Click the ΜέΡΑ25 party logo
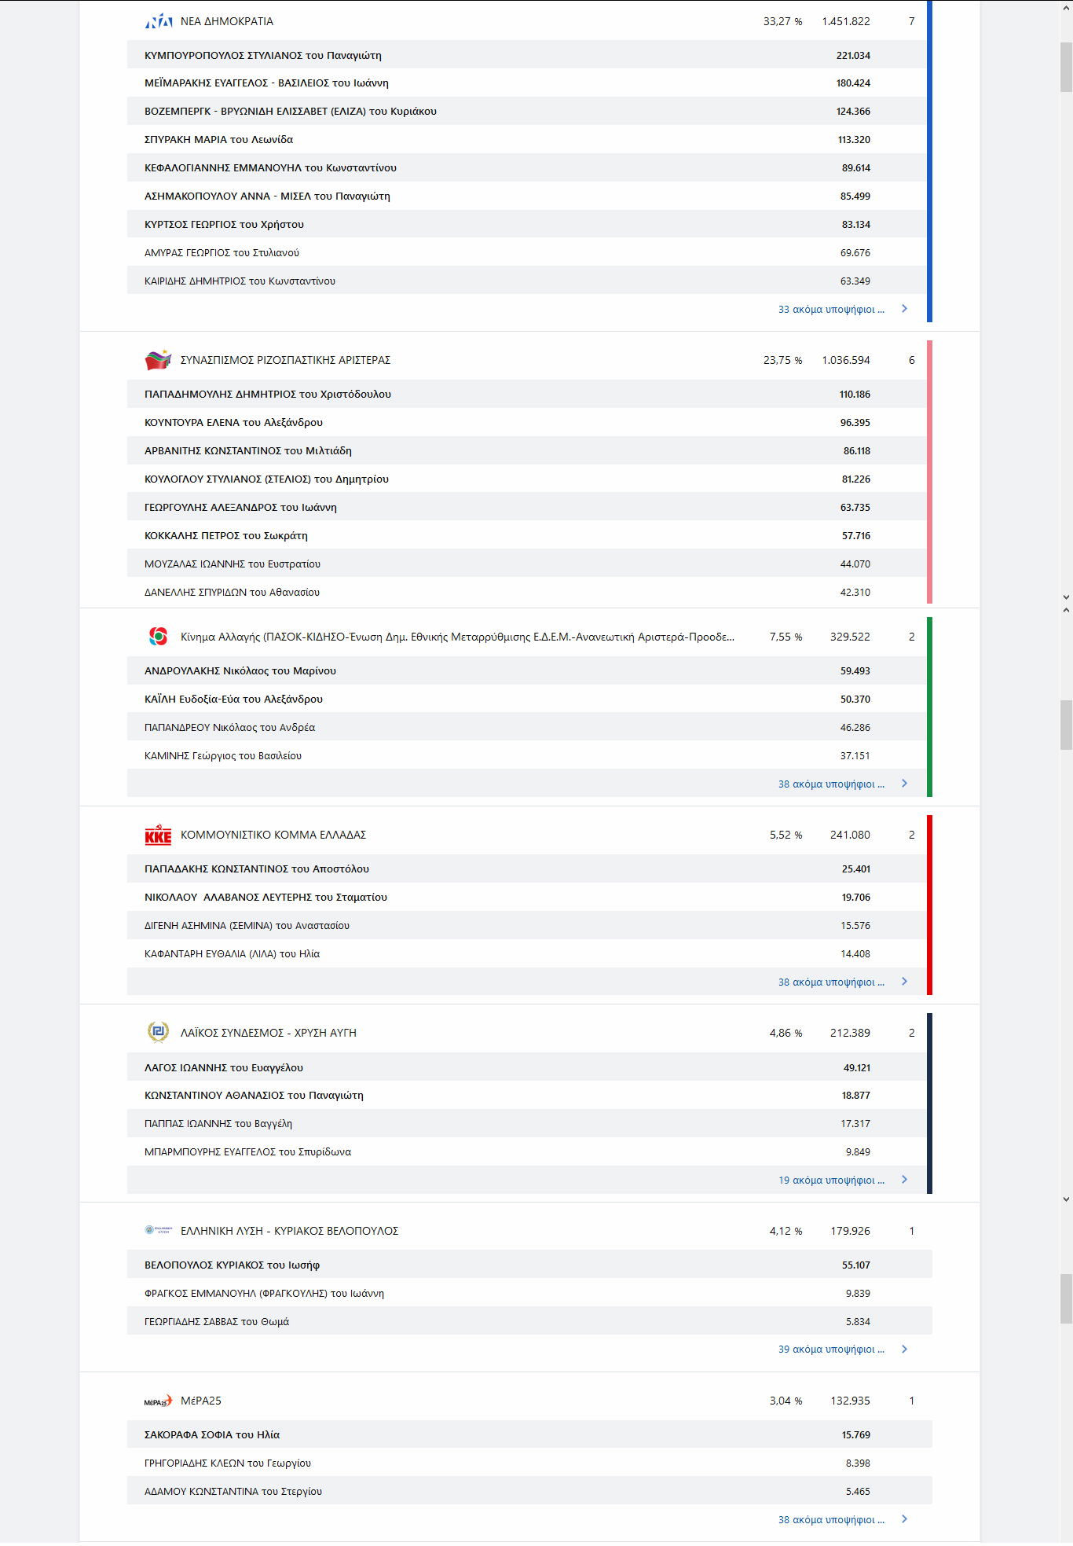The image size is (1073, 1546). 158,1401
